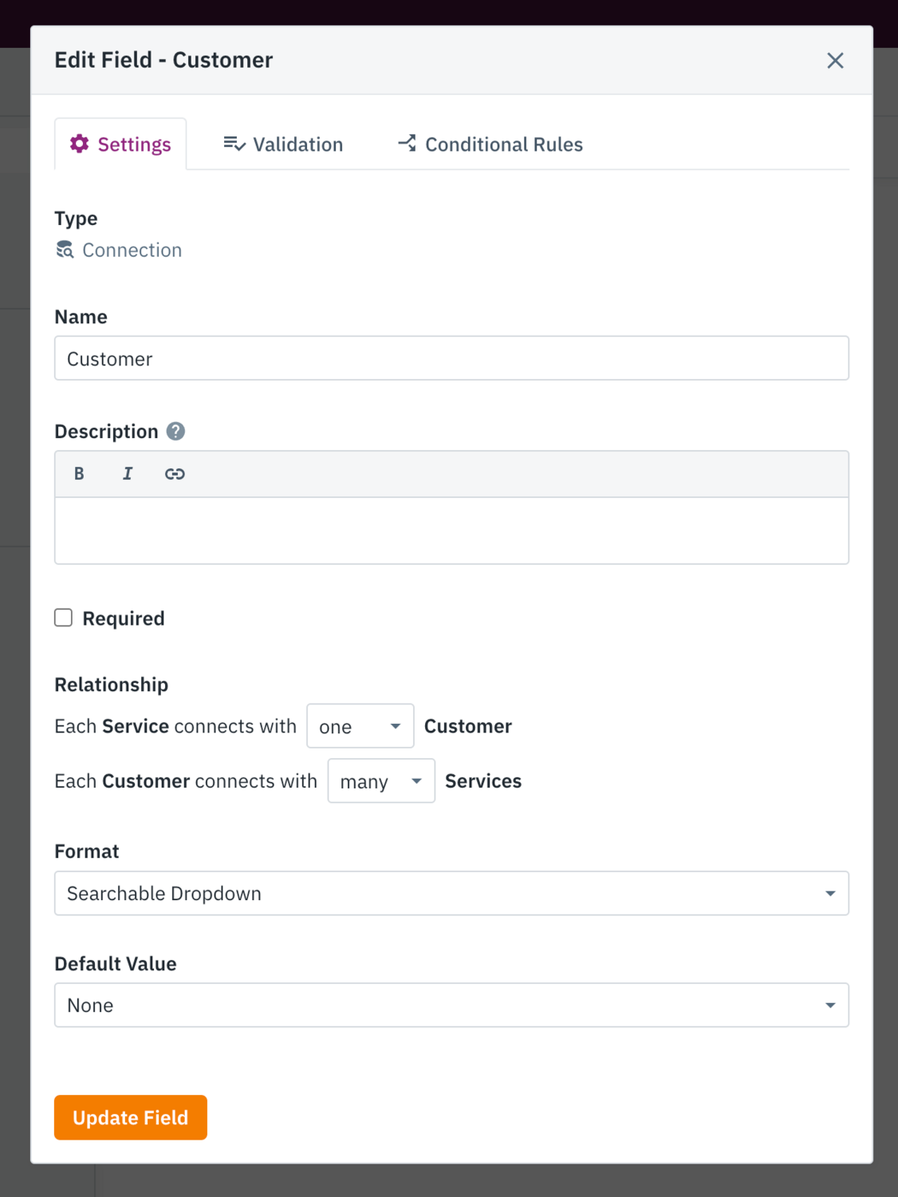Click the Description help question mark

pos(176,432)
